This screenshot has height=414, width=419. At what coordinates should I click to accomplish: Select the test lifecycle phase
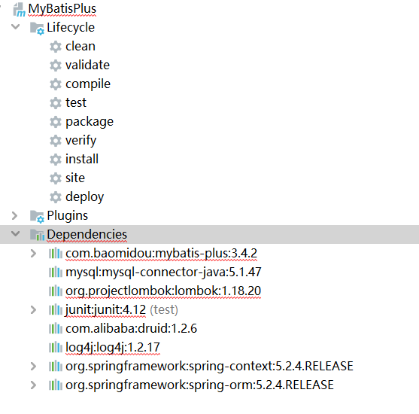pyautogui.click(x=76, y=102)
